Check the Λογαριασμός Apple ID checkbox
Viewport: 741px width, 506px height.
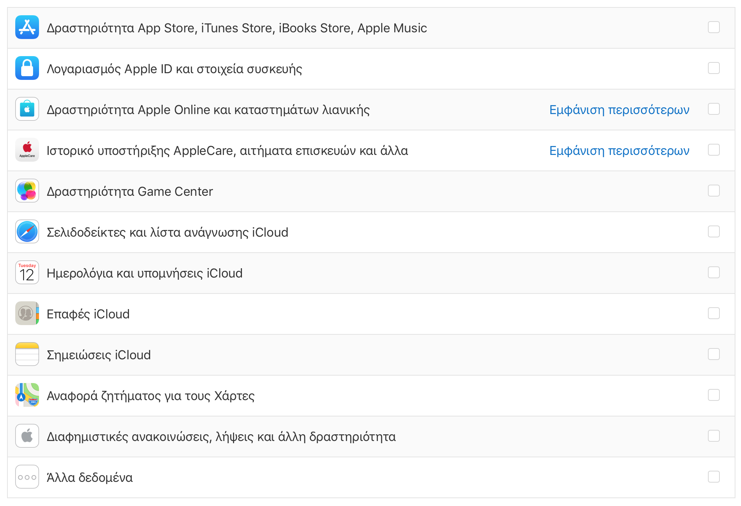714,68
